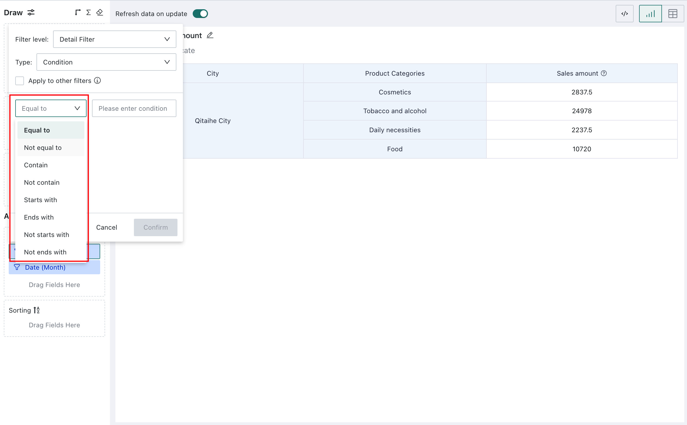Collapse the Equal to operator dropdown
The height and width of the screenshot is (425, 687).
coord(51,108)
